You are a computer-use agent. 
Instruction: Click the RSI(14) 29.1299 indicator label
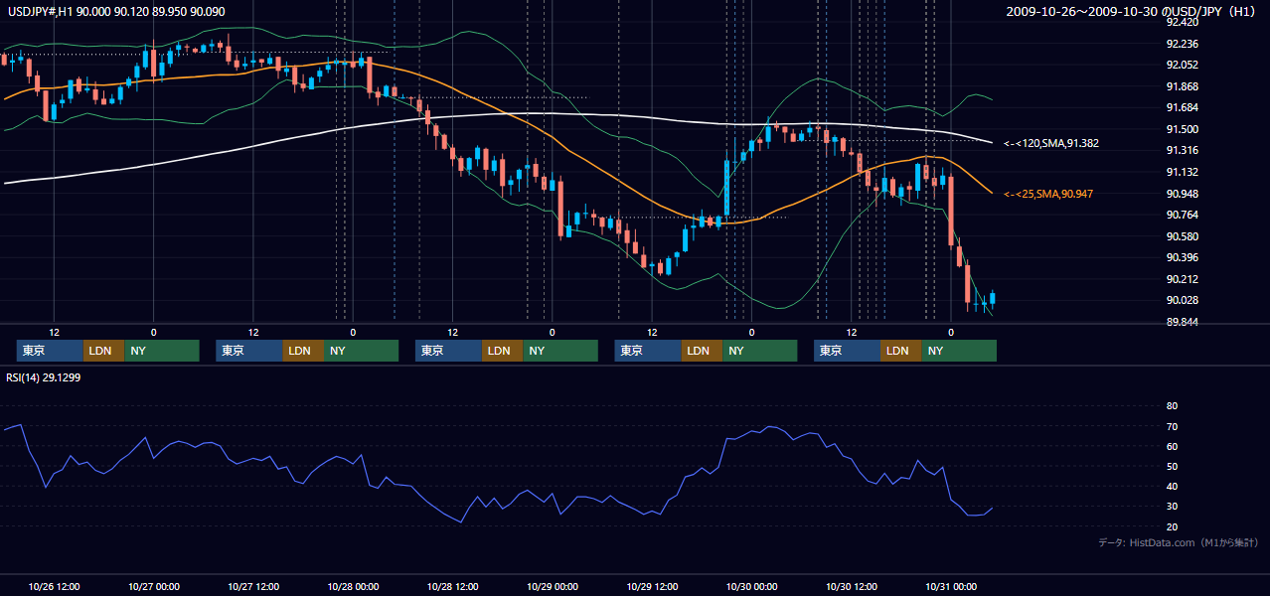click(x=44, y=377)
